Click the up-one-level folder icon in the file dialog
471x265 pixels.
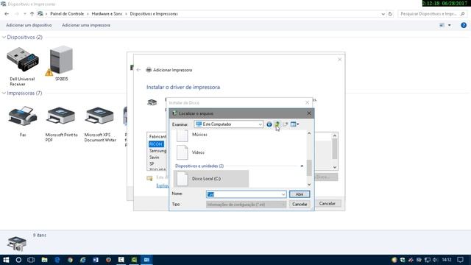[277, 124]
